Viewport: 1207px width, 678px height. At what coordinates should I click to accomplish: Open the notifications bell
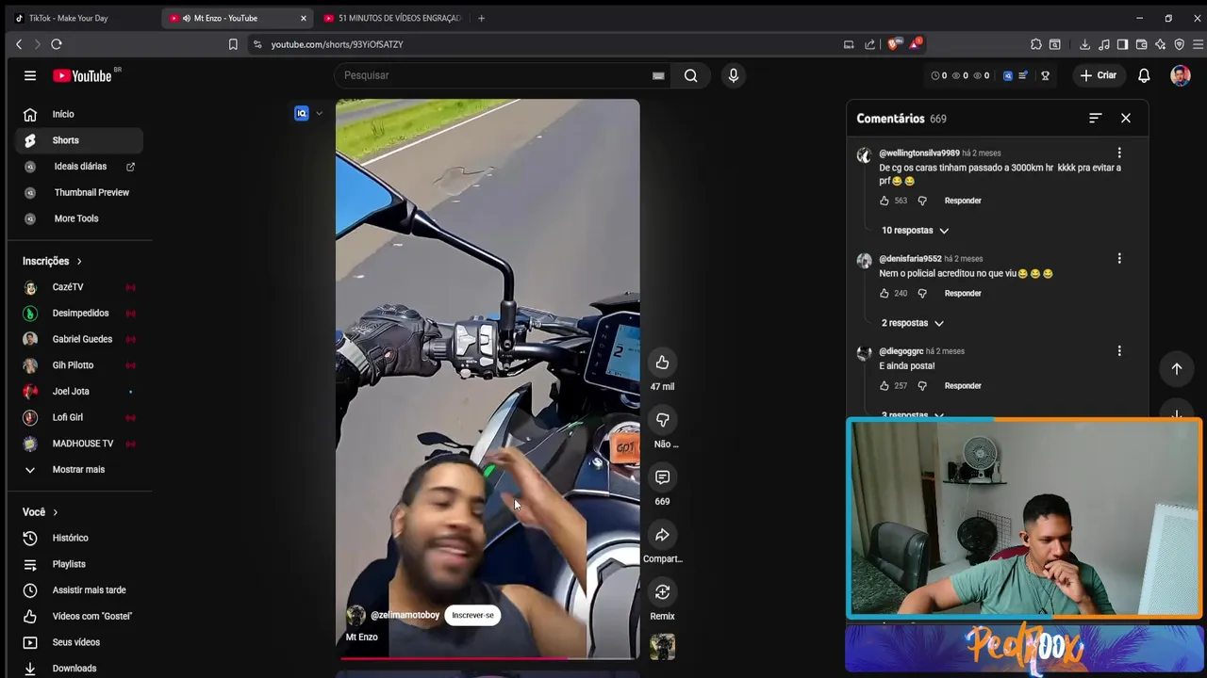1144,75
